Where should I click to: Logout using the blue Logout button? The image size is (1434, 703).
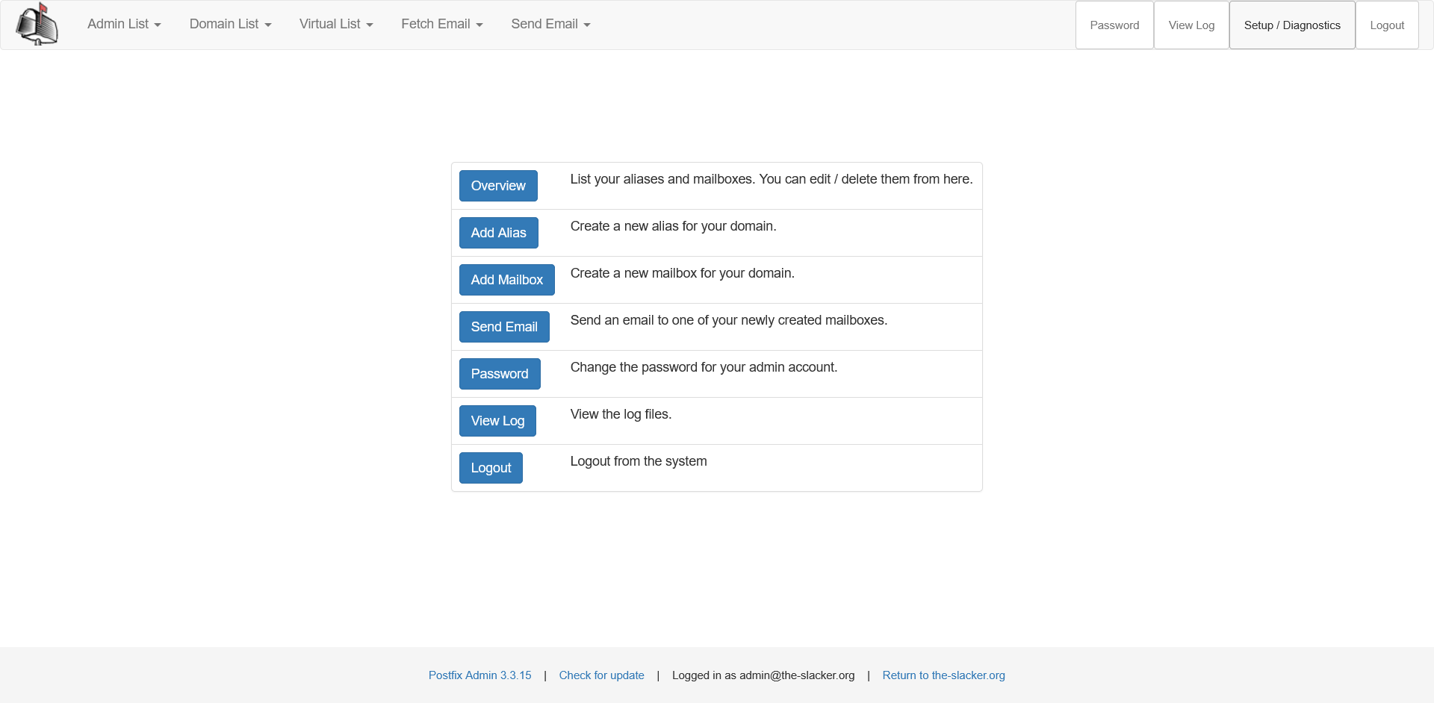pos(491,467)
